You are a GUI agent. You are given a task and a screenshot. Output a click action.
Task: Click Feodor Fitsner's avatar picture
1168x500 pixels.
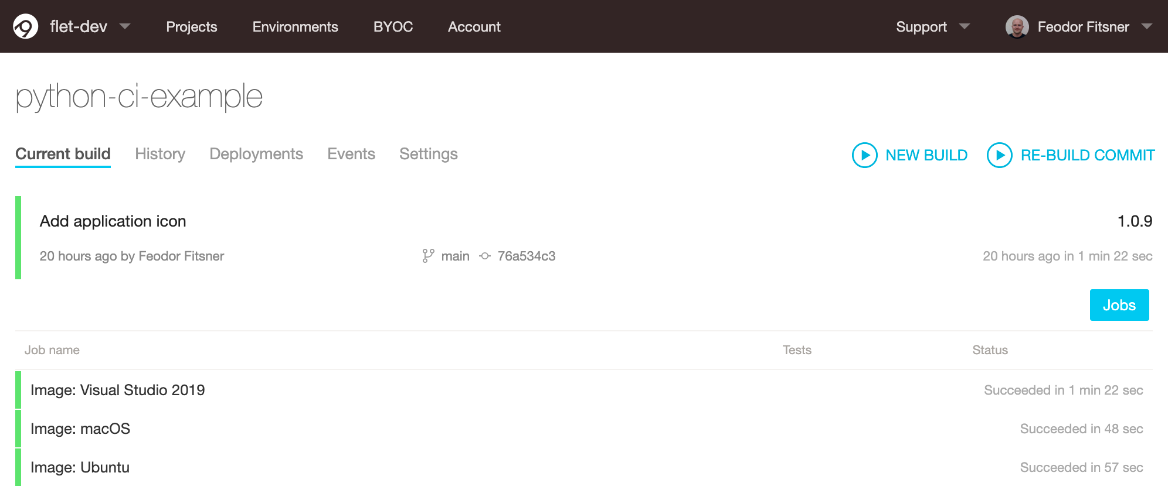pyautogui.click(x=1017, y=26)
